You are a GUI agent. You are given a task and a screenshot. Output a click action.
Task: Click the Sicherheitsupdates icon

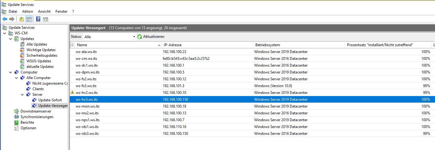(22, 55)
